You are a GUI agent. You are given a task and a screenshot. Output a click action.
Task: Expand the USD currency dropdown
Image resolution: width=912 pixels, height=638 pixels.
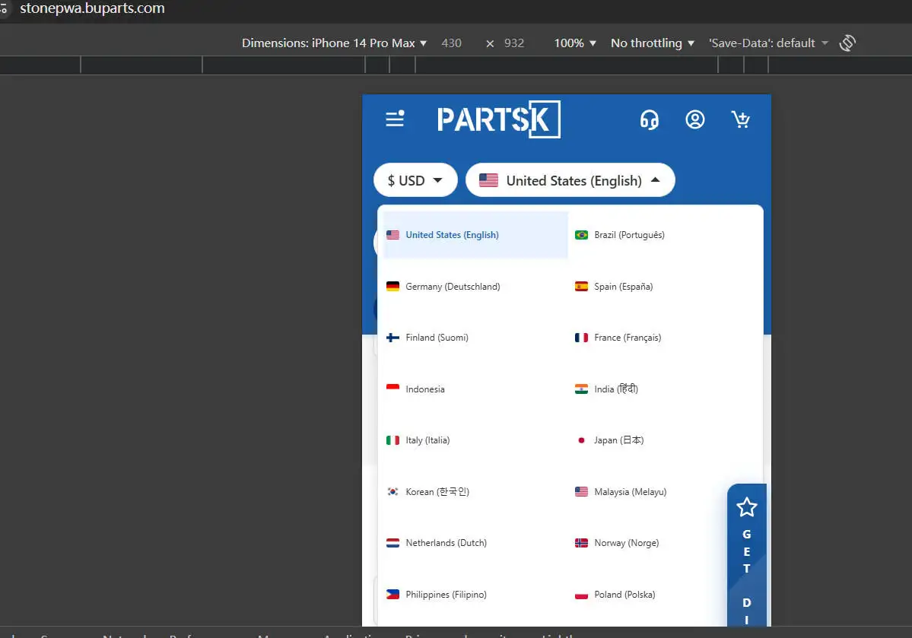pos(415,180)
